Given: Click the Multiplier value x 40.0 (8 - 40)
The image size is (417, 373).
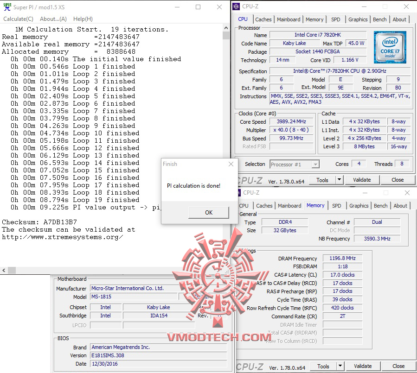Looking at the screenshot, I should click(x=291, y=130).
